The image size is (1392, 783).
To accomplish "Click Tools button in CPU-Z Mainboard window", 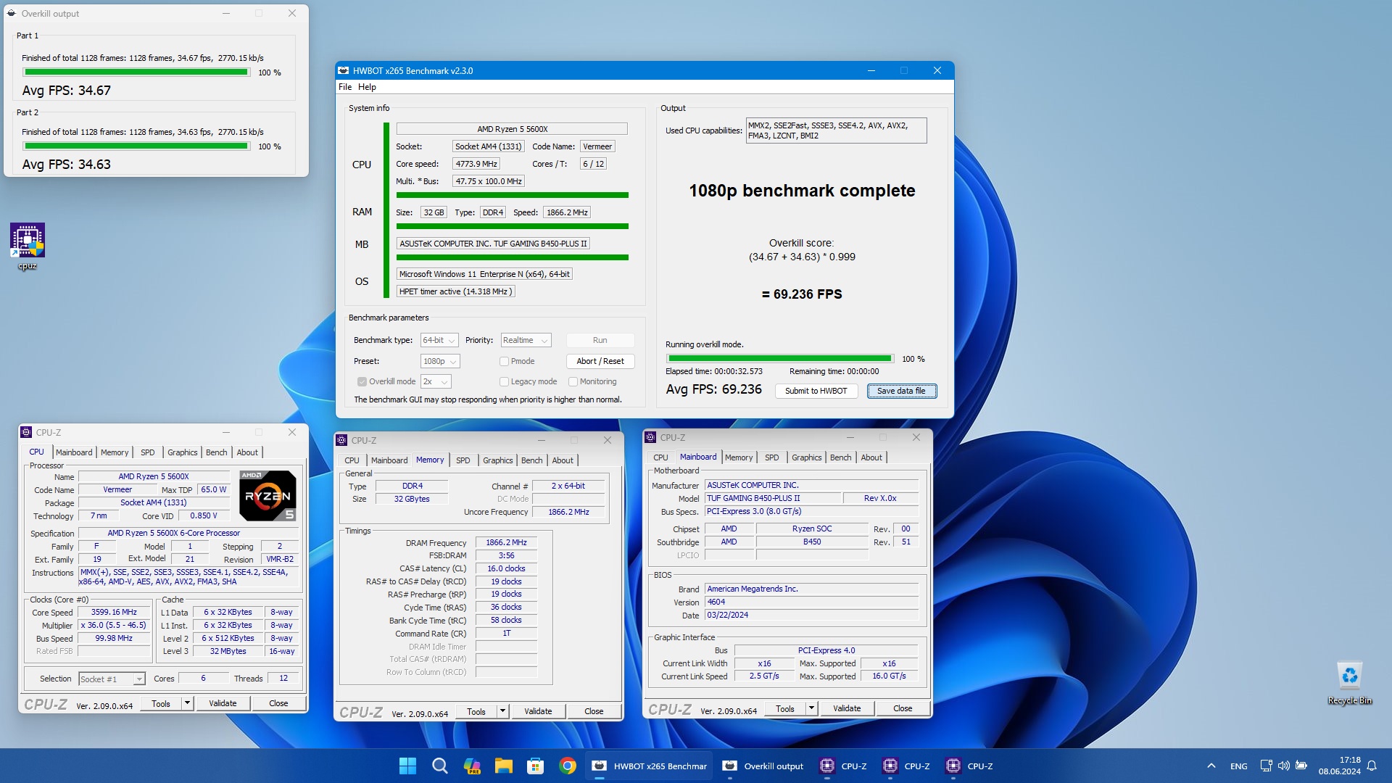I will [x=785, y=708].
